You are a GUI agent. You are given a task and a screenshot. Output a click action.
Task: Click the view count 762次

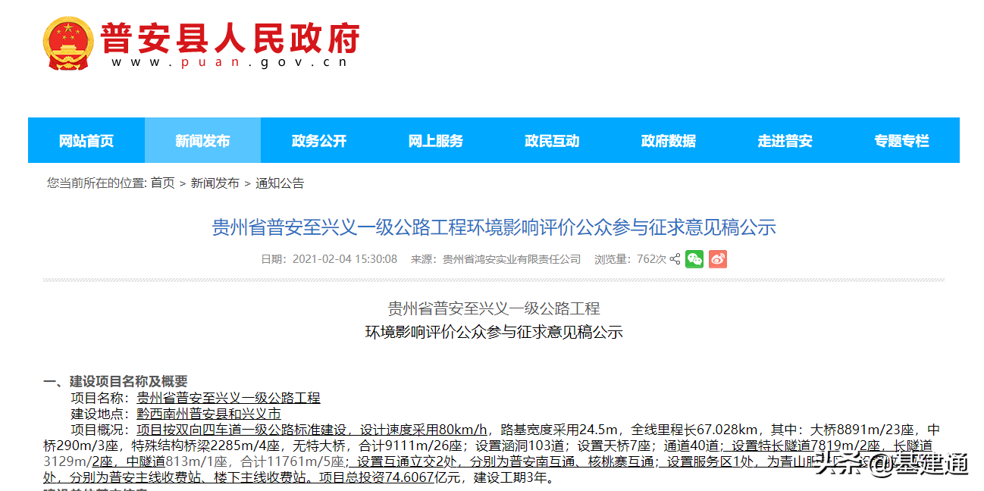pyautogui.click(x=651, y=259)
